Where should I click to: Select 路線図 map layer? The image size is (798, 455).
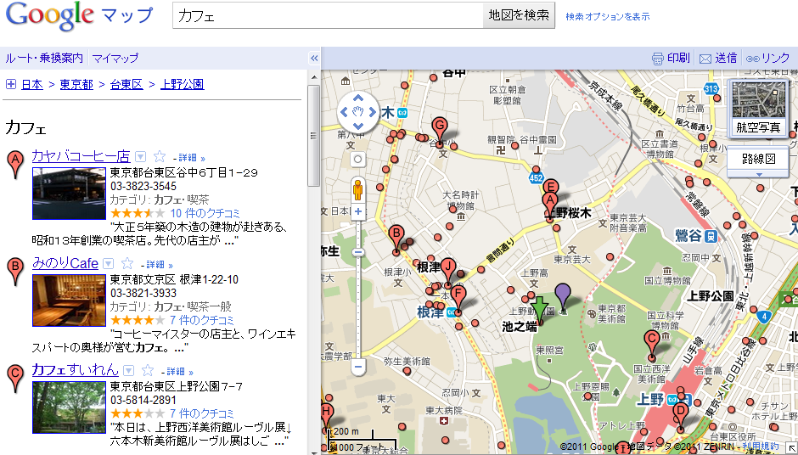pyautogui.click(x=758, y=158)
